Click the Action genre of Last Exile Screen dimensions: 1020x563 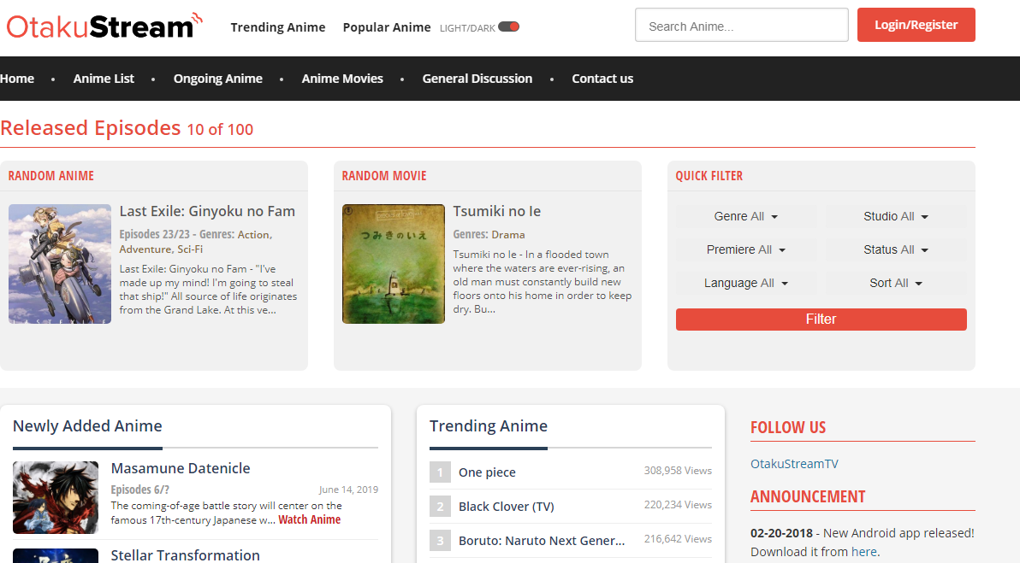tap(253, 234)
